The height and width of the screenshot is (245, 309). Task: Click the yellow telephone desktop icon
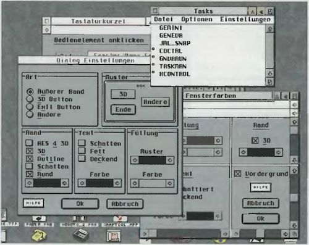(39, 235)
